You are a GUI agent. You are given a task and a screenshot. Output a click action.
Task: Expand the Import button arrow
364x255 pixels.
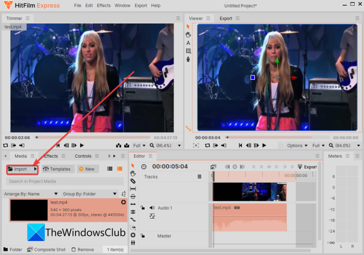tap(35, 169)
